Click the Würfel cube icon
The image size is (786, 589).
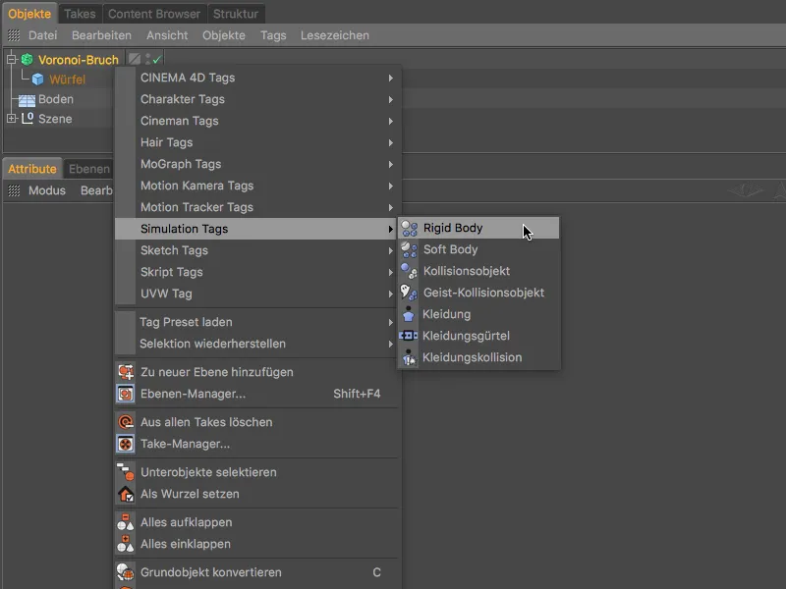tap(37, 80)
